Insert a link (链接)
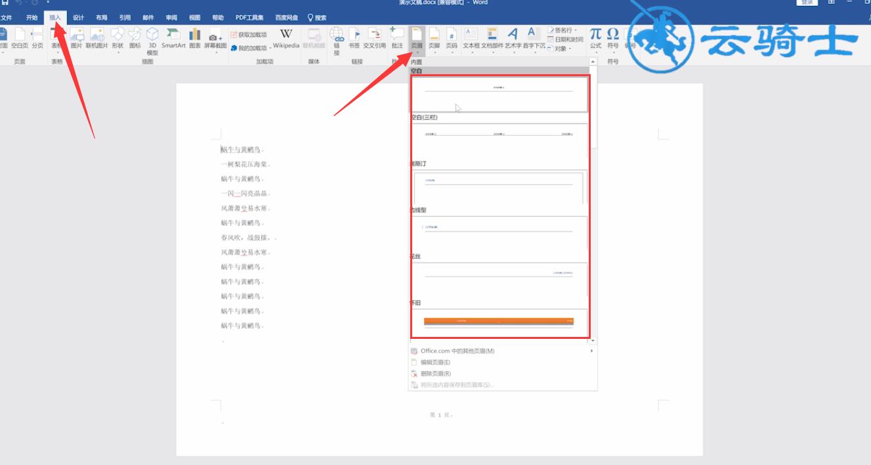This screenshot has width=871, height=465. coord(337,41)
